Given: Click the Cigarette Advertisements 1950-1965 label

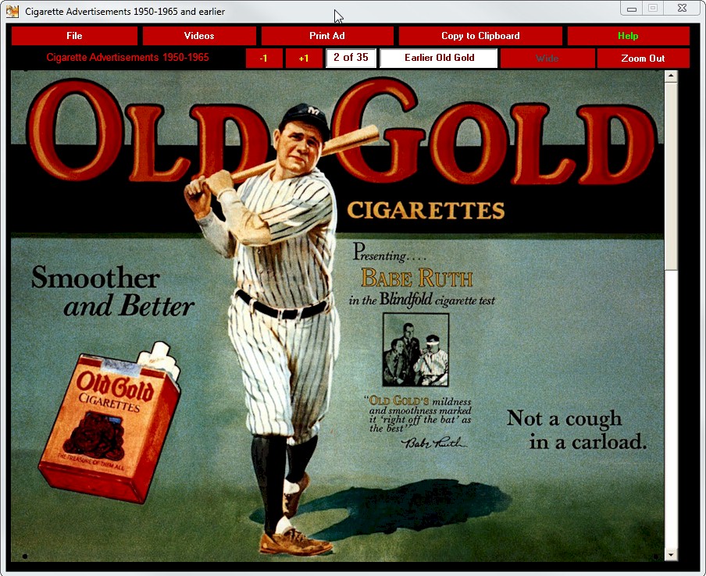Looking at the screenshot, I should point(127,58).
